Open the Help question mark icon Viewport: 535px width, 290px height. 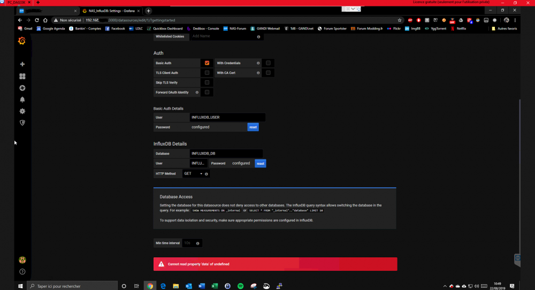(x=22, y=272)
